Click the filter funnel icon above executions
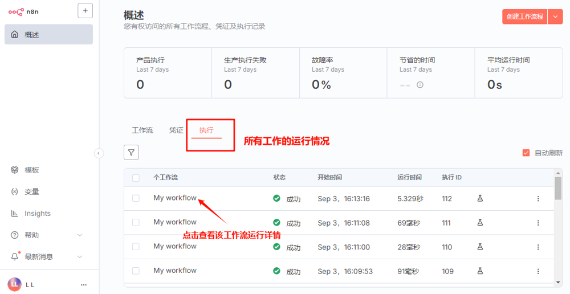Viewport: 570px width, 294px height. click(131, 152)
